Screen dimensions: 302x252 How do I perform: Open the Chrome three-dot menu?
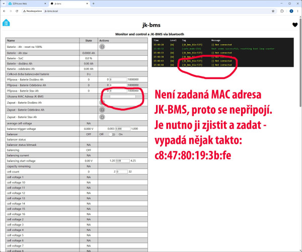click(x=297, y=11)
